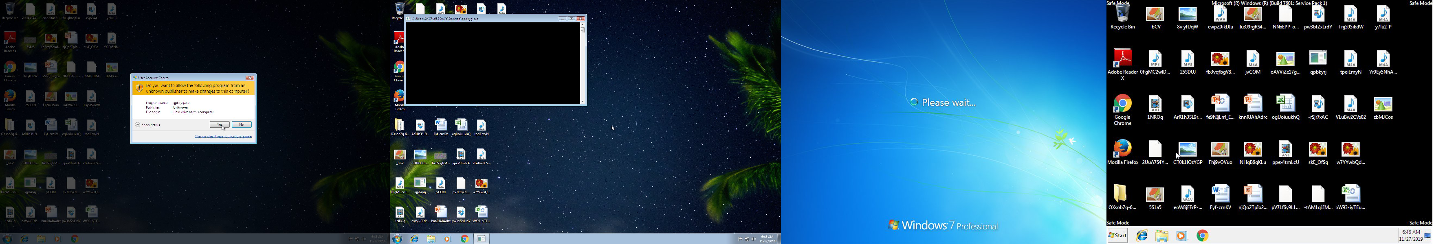This screenshot has width=1434, height=244.
Task: Click No in User Account Control dialog
Action: pyautogui.click(x=242, y=124)
